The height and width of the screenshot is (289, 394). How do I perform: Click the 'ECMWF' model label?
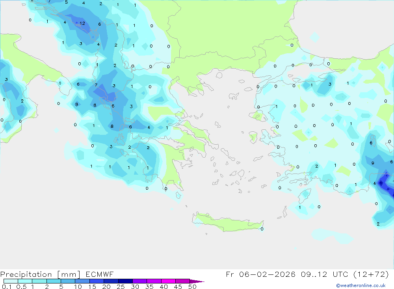click(100, 274)
